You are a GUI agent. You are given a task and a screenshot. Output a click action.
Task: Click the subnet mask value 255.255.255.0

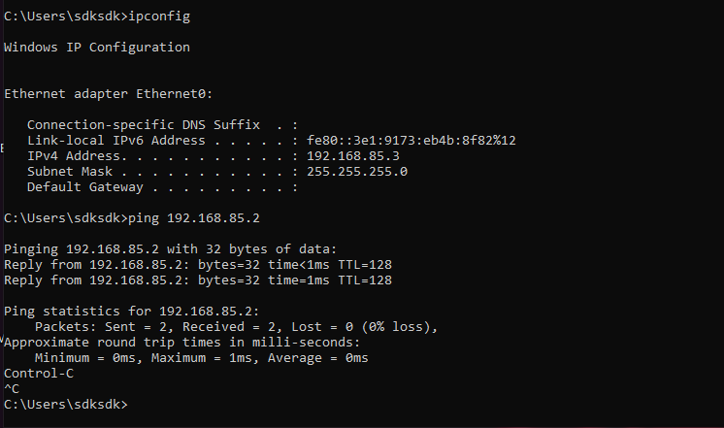[x=356, y=172]
